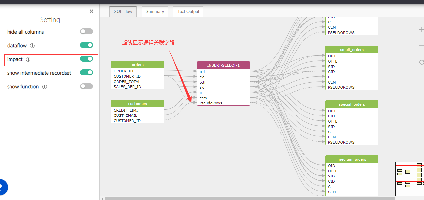Viewport: 424px width, 200px height.
Task: Open the Text Output tab
Action: (188, 11)
